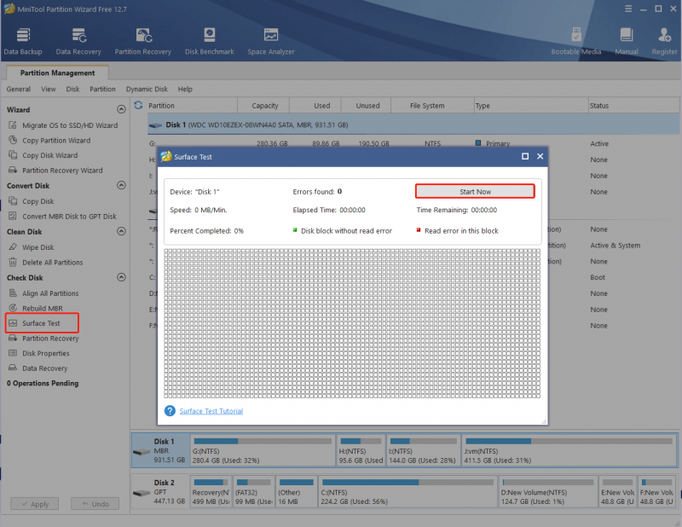Select the Partition Management tab
This screenshot has height=527, width=682.
(57, 72)
